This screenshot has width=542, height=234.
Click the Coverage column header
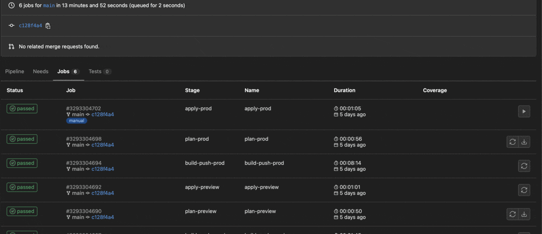tap(435, 90)
